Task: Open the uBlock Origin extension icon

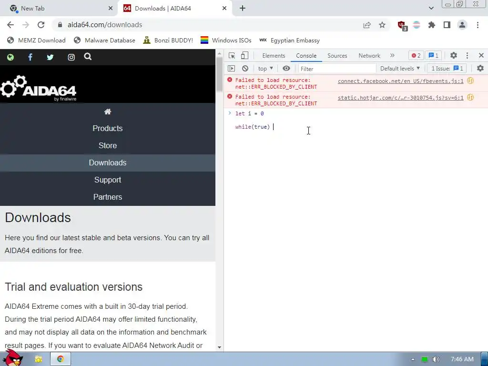Action: point(402,25)
